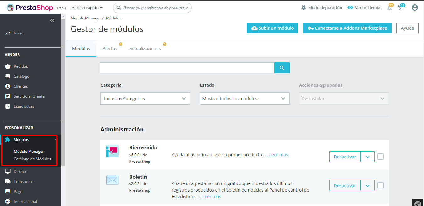This screenshot has width=424, height=206.
Task: Click the Servicio al Cliente chat icon
Action: tap(8, 96)
